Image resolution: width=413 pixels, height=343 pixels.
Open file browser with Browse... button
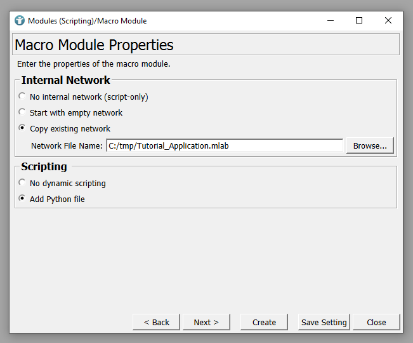[370, 145]
